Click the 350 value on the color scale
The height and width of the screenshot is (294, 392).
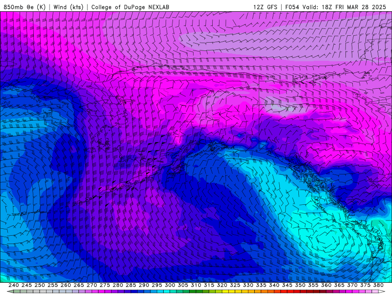click(300, 285)
